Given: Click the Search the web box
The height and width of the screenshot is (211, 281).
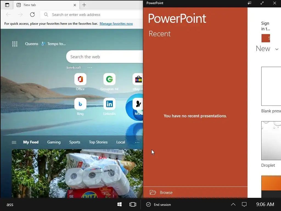Looking at the screenshot, I should coord(105,57).
